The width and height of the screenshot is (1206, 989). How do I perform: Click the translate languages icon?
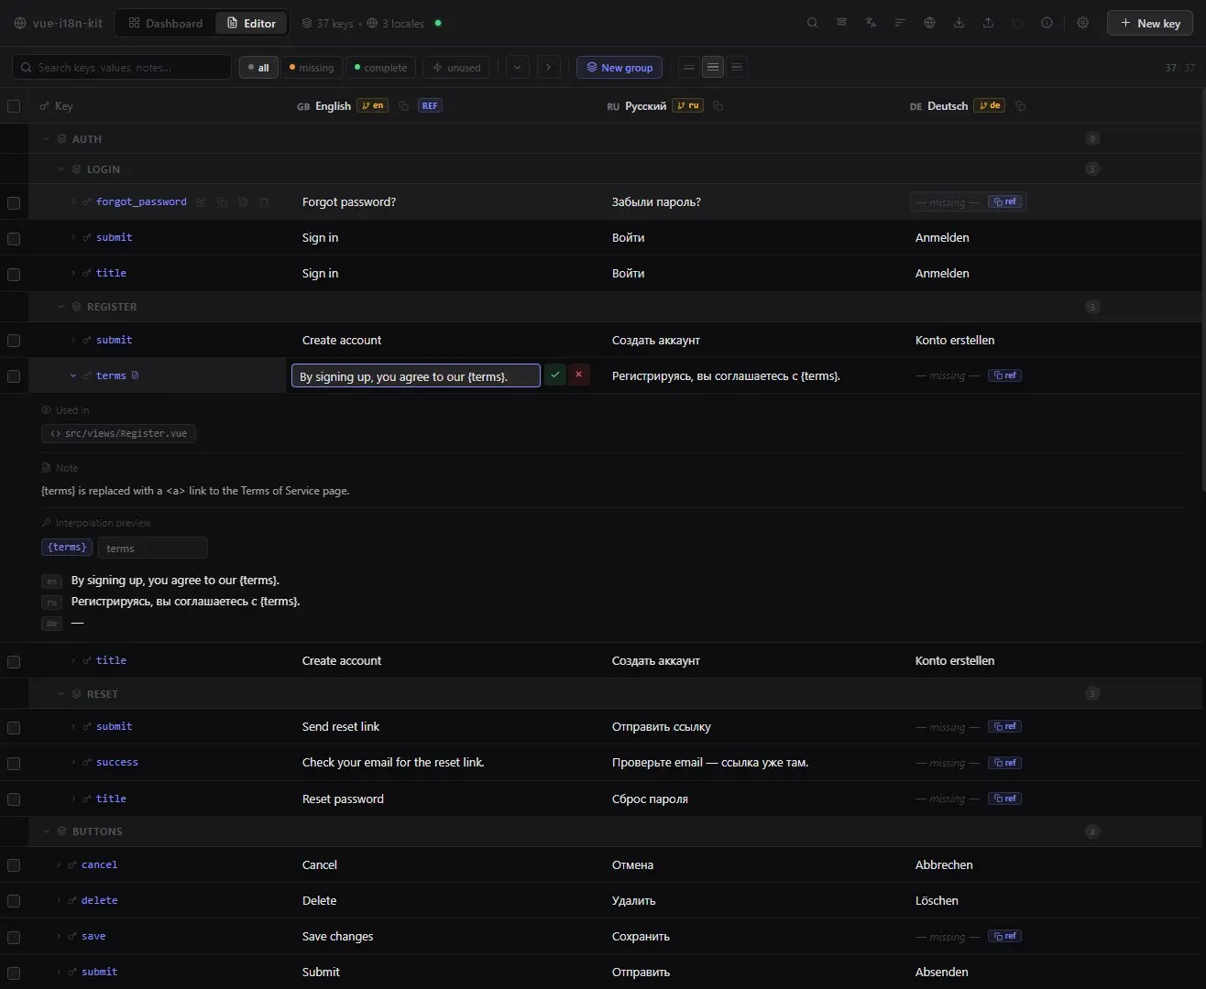[871, 23]
